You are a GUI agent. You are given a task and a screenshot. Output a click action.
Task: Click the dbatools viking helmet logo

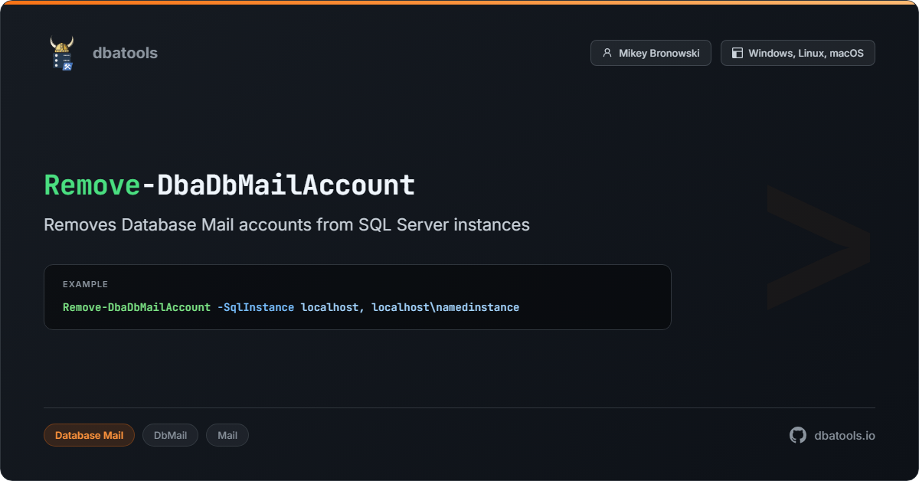point(61,53)
